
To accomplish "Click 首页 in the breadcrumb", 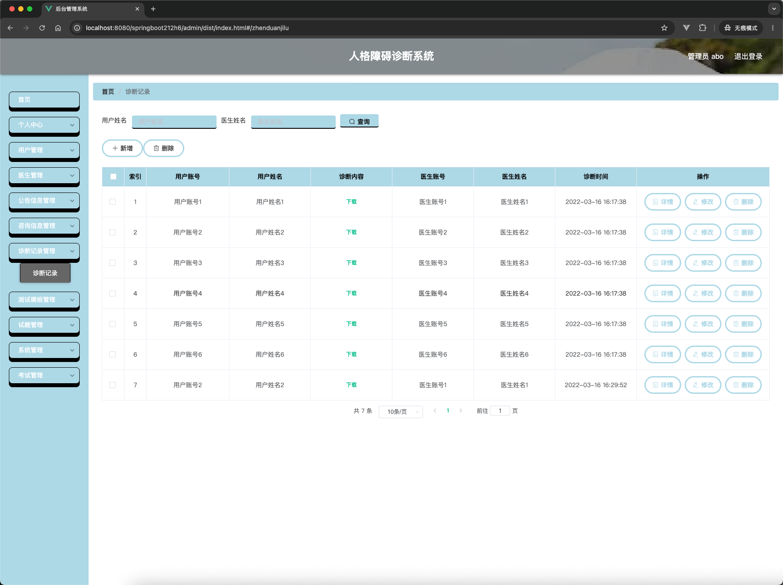I will point(108,92).
